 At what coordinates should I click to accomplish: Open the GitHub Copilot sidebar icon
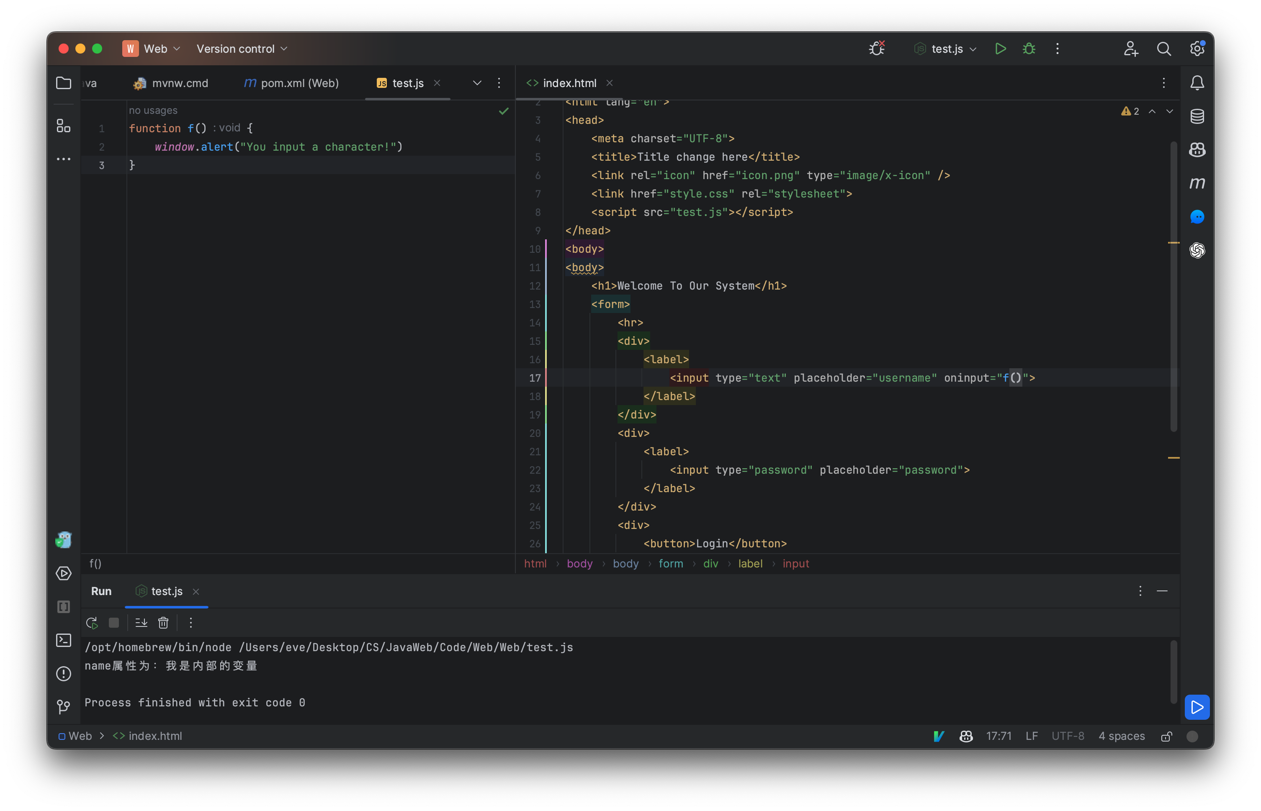pyautogui.click(x=1197, y=150)
